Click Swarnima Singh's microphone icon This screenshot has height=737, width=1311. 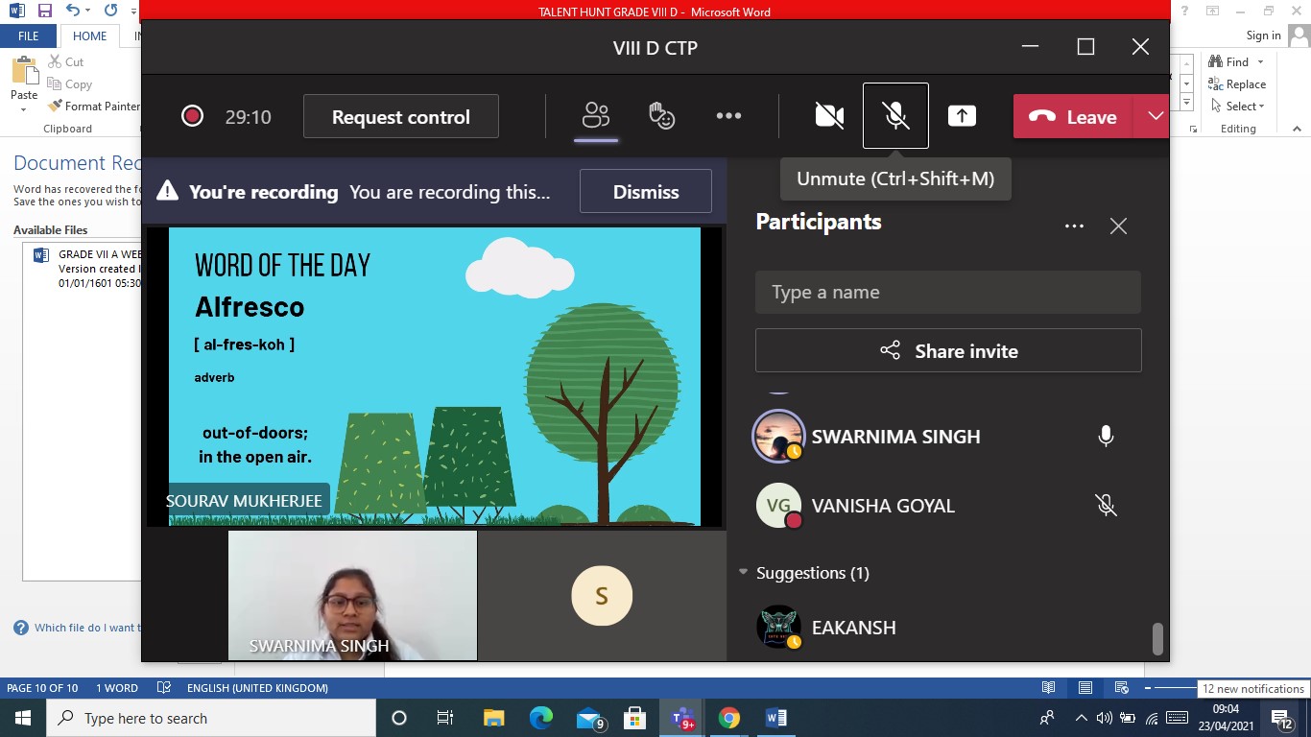point(1106,437)
